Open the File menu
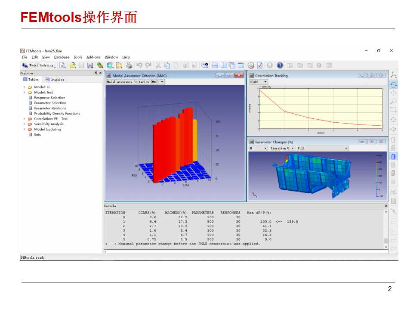The width and height of the screenshot is (413, 310). click(x=25, y=57)
